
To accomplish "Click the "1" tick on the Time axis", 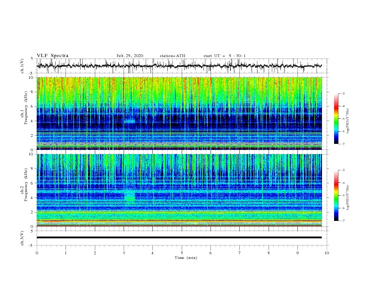I will coord(66,253).
